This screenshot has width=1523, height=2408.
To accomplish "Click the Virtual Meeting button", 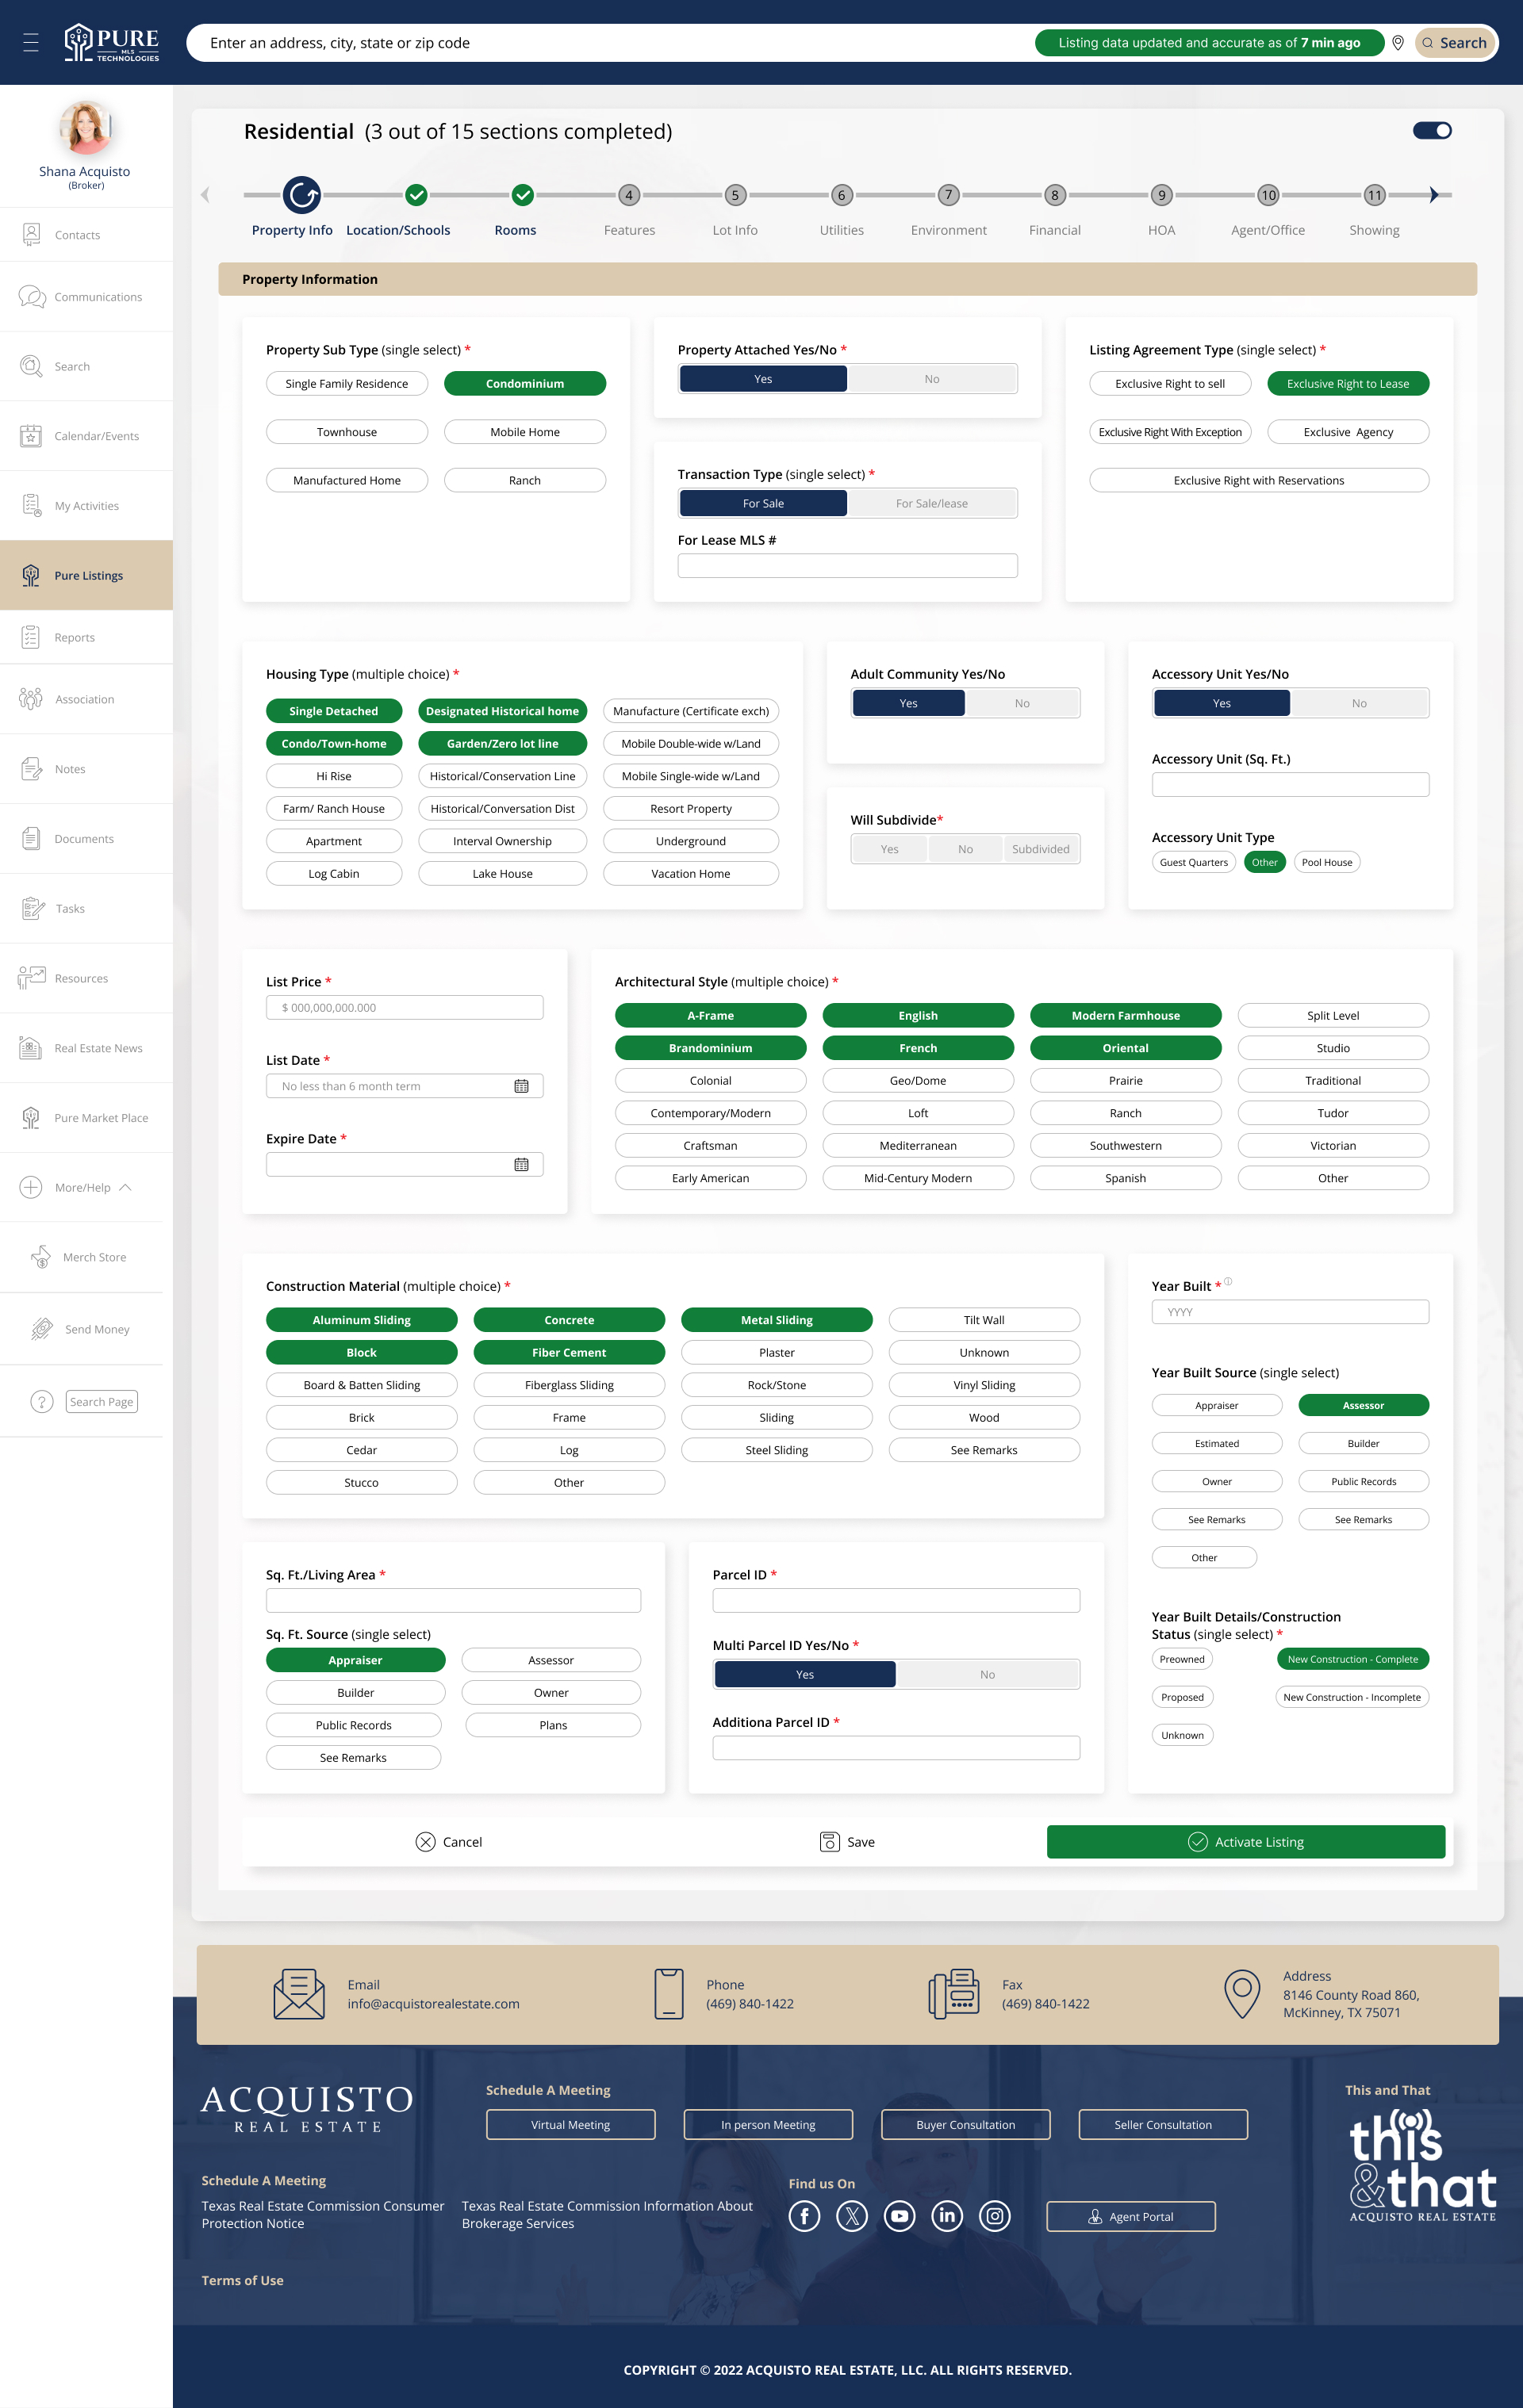I will coord(570,2125).
